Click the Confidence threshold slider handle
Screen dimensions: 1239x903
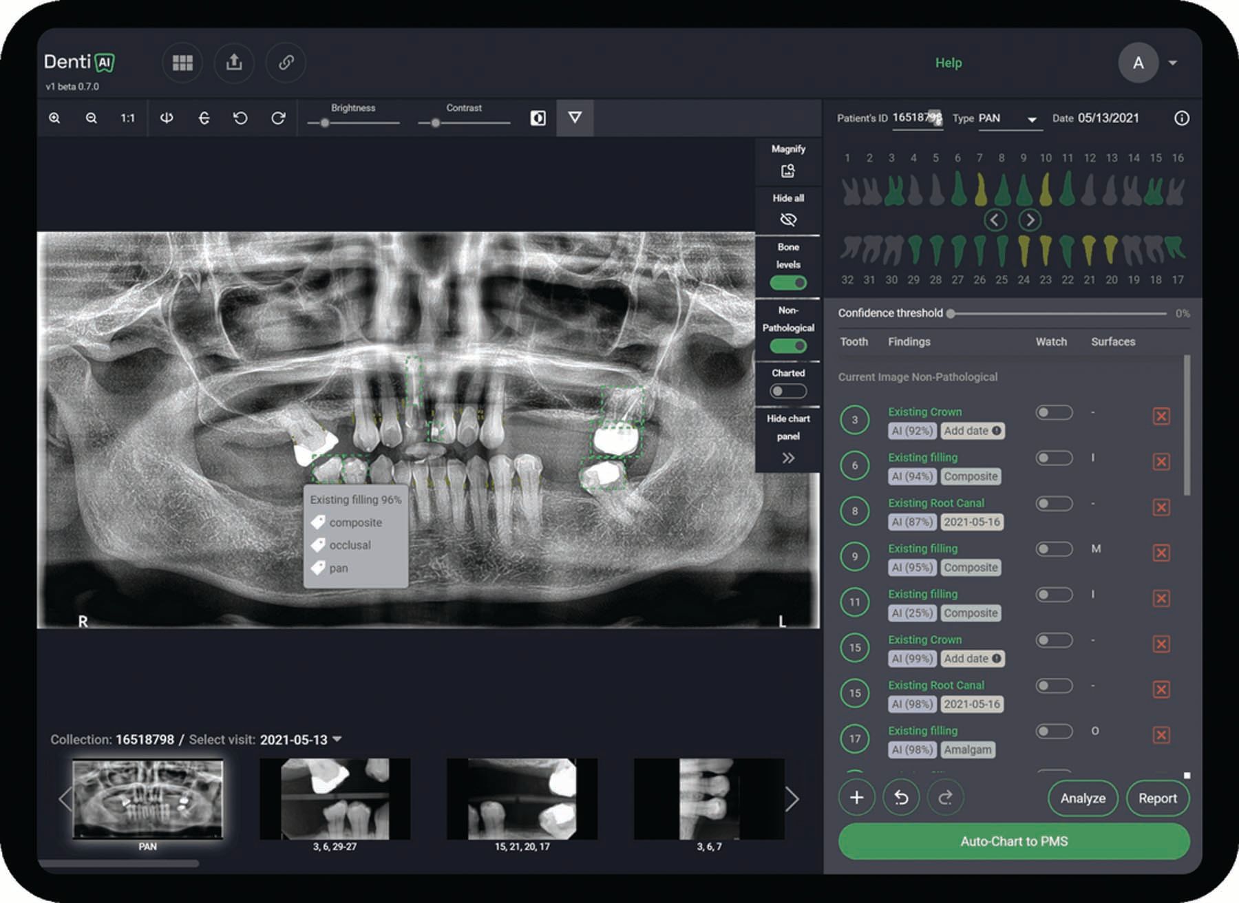click(951, 314)
